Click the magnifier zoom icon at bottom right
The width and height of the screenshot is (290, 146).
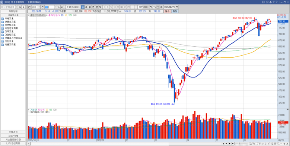click(x=278, y=144)
